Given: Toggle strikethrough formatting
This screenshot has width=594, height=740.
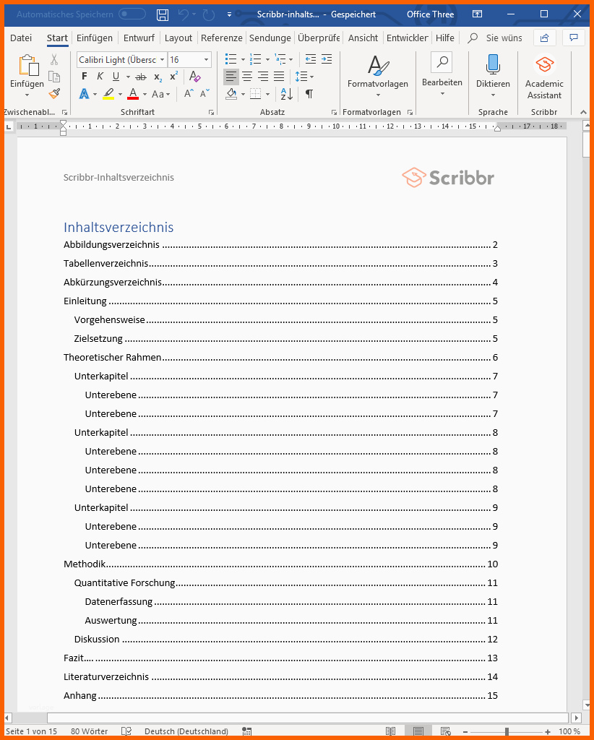Looking at the screenshot, I should coord(141,77).
